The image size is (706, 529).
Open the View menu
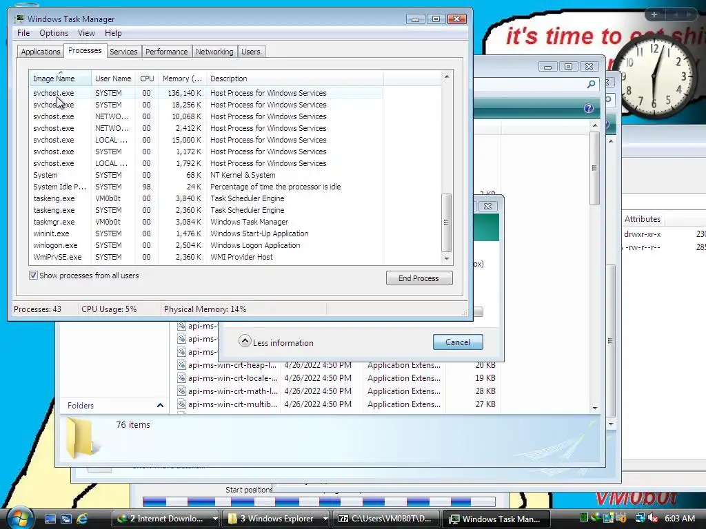(86, 33)
